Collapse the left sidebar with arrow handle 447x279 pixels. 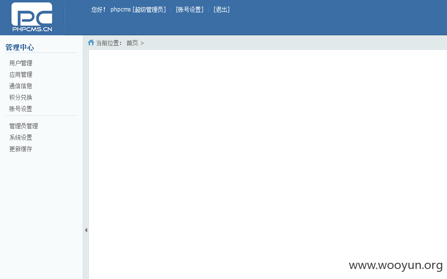[x=86, y=230]
